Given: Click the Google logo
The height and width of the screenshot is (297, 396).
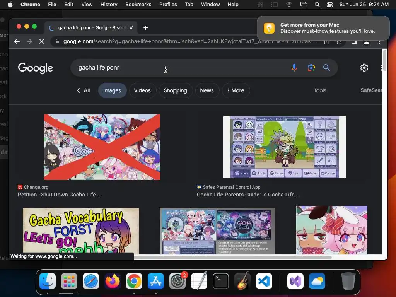Looking at the screenshot, I should click(x=35, y=68).
